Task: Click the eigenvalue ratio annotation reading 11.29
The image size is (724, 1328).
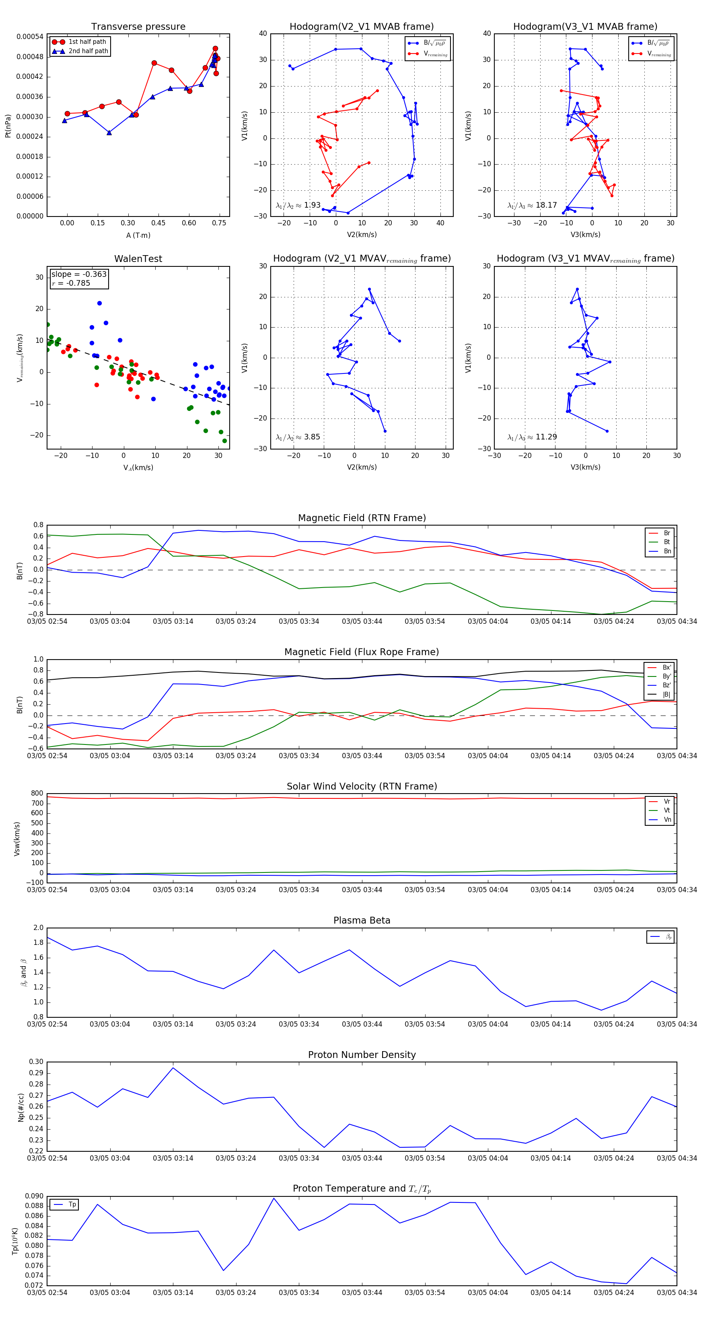Action: click(532, 437)
